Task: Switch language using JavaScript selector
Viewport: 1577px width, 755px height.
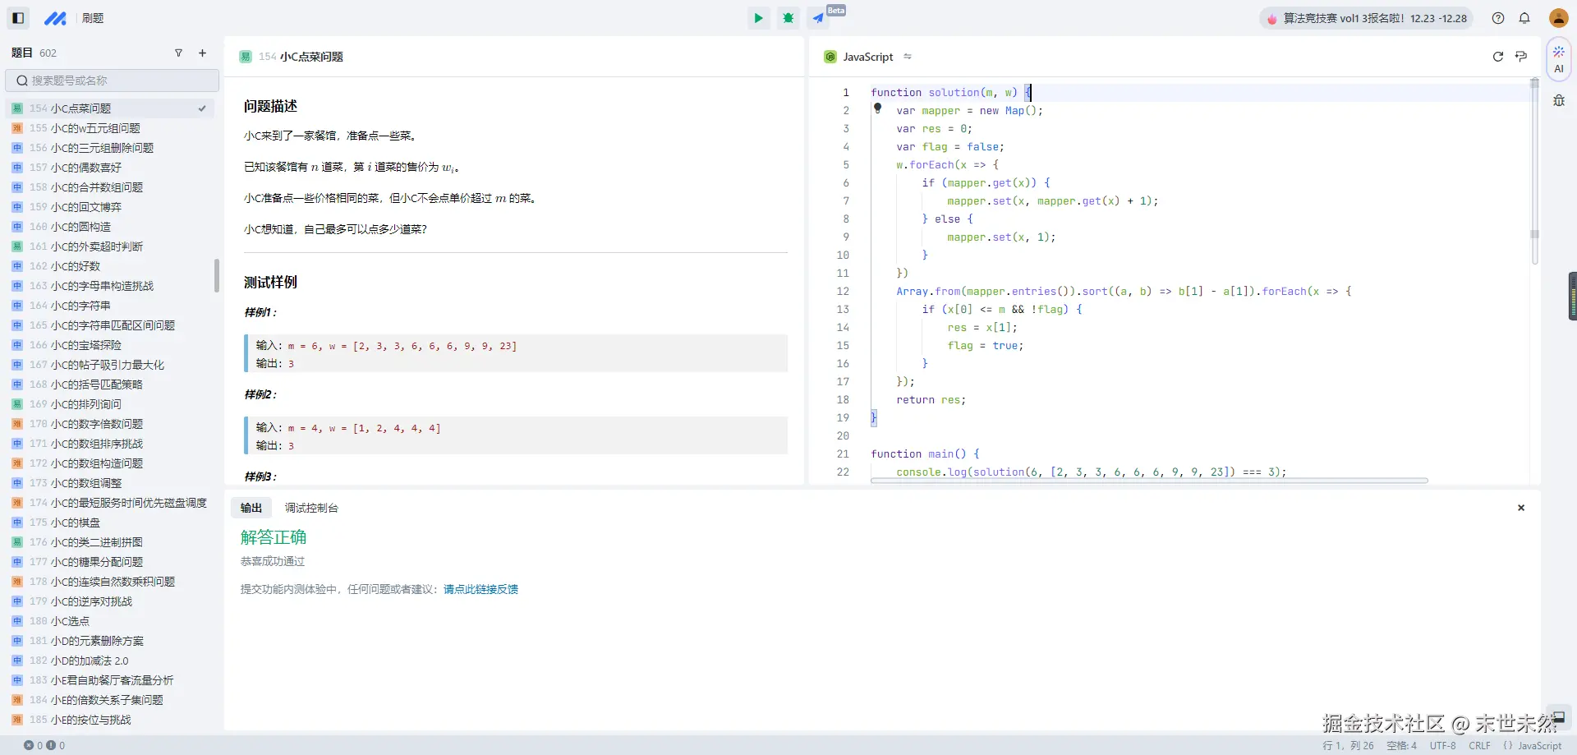Action: click(868, 57)
